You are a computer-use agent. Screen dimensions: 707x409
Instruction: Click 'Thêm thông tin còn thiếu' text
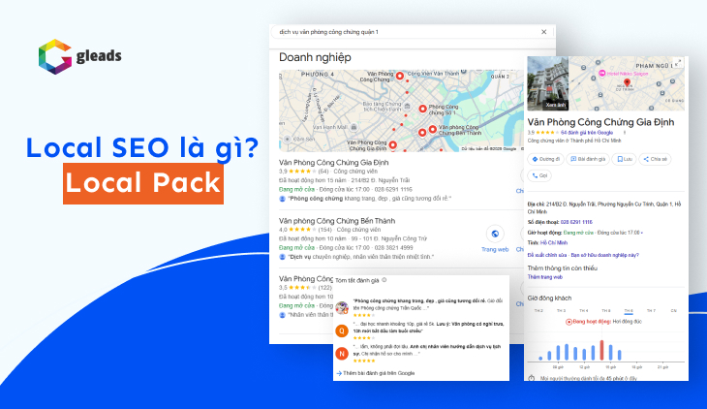(563, 268)
